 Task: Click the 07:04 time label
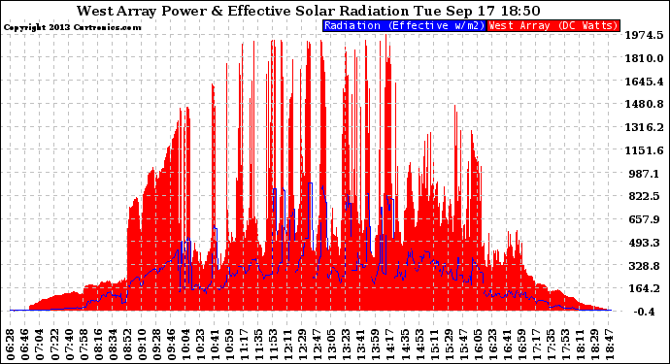click(40, 344)
